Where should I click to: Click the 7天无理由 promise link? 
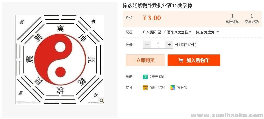[x=157, y=77]
